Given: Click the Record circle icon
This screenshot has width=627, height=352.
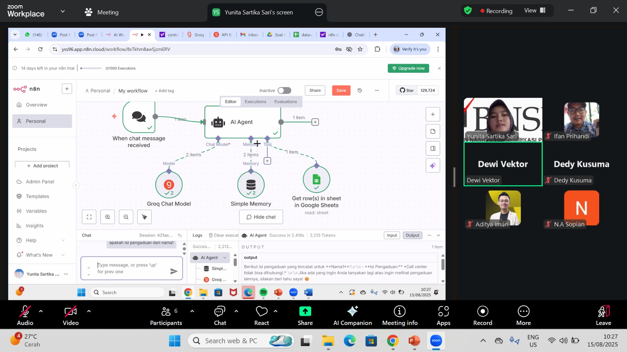Looking at the screenshot, I should tap(482, 311).
